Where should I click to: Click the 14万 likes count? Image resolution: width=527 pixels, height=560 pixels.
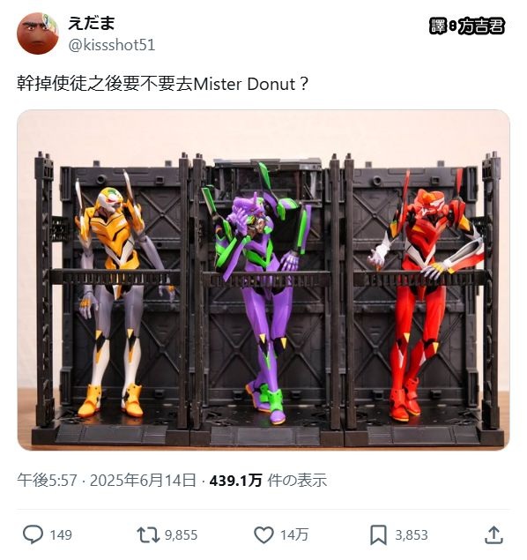[294, 535]
